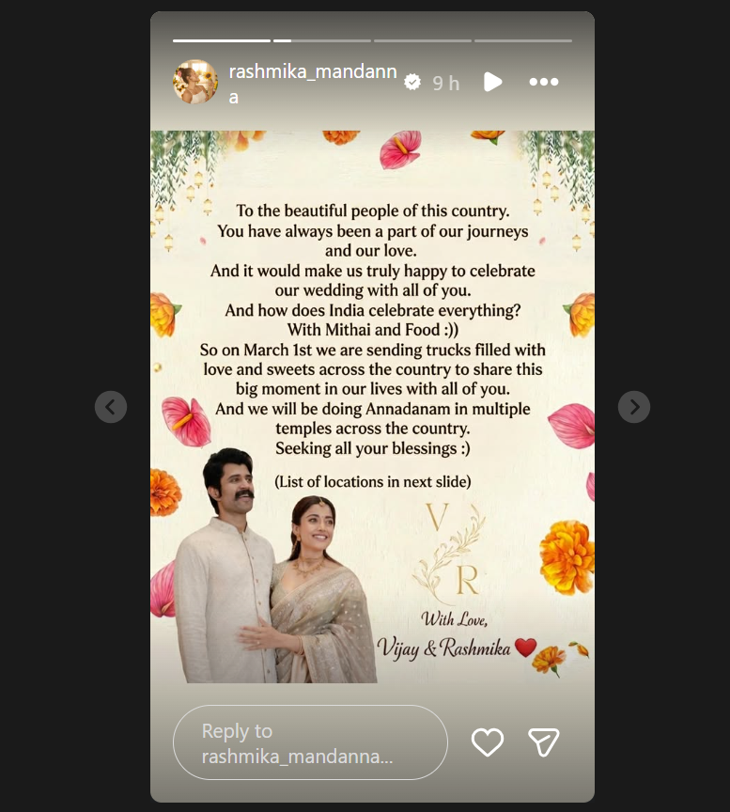Click the 9 h timestamp
730x812 pixels.
tap(445, 83)
